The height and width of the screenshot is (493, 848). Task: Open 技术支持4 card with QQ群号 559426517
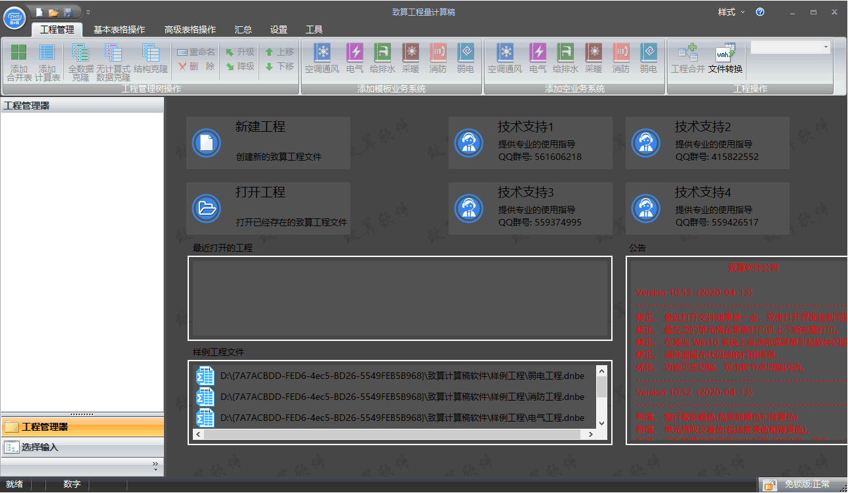coord(708,208)
